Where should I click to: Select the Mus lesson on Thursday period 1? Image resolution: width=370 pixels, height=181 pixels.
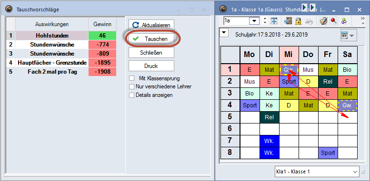pos(309,70)
